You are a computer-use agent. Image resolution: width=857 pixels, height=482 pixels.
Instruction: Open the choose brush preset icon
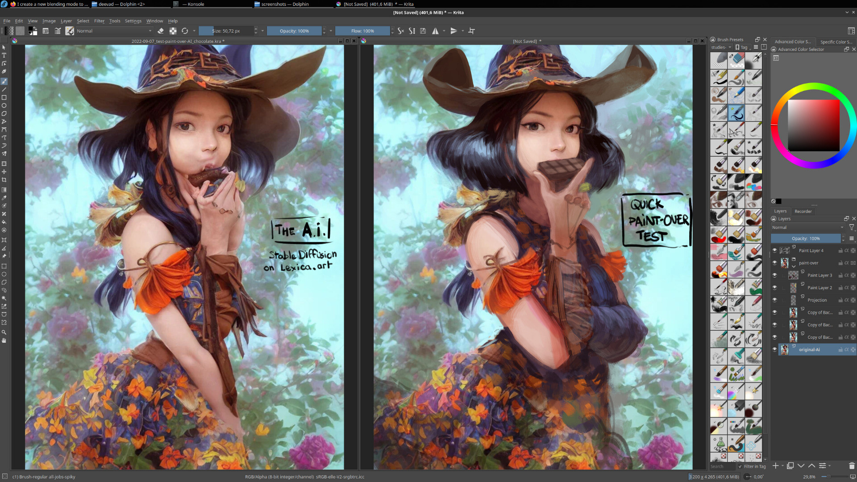point(58,31)
